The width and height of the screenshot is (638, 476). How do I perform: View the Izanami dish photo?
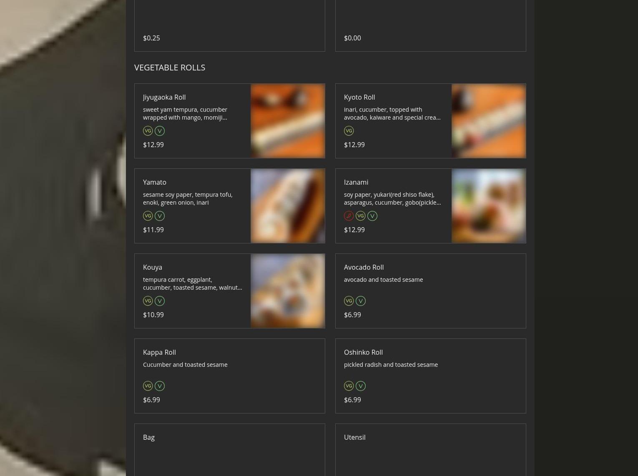[x=489, y=206]
